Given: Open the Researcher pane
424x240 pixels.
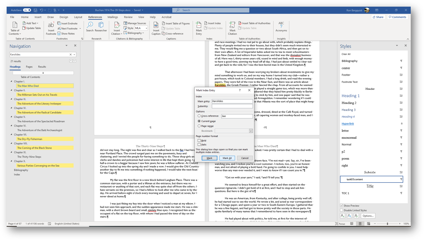Looking at the screenshot, I should pos(101,28).
